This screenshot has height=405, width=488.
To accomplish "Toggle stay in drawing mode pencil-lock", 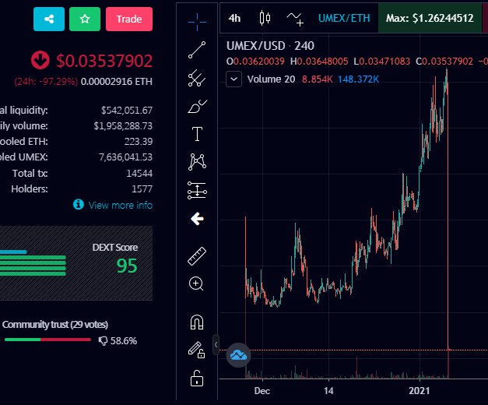I will [x=197, y=350].
